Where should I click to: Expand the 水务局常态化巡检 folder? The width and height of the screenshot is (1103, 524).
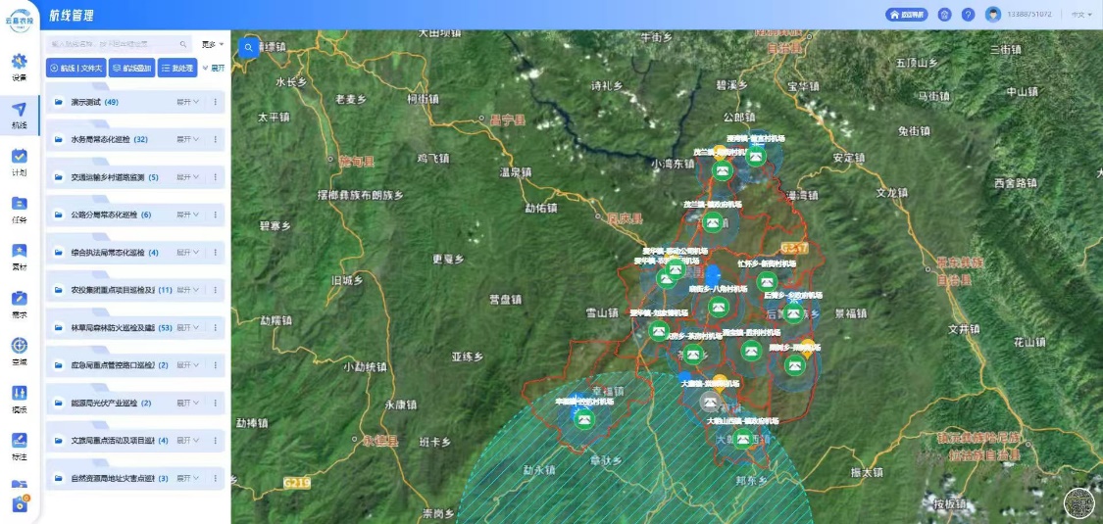point(187,139)
